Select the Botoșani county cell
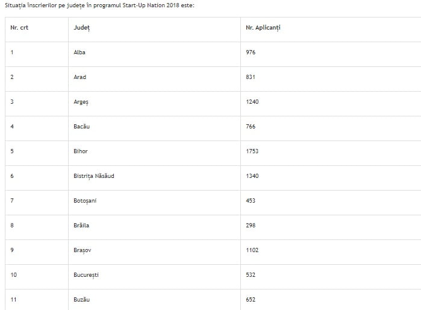Viewport: 421px width, 310px height. point(85,201)
